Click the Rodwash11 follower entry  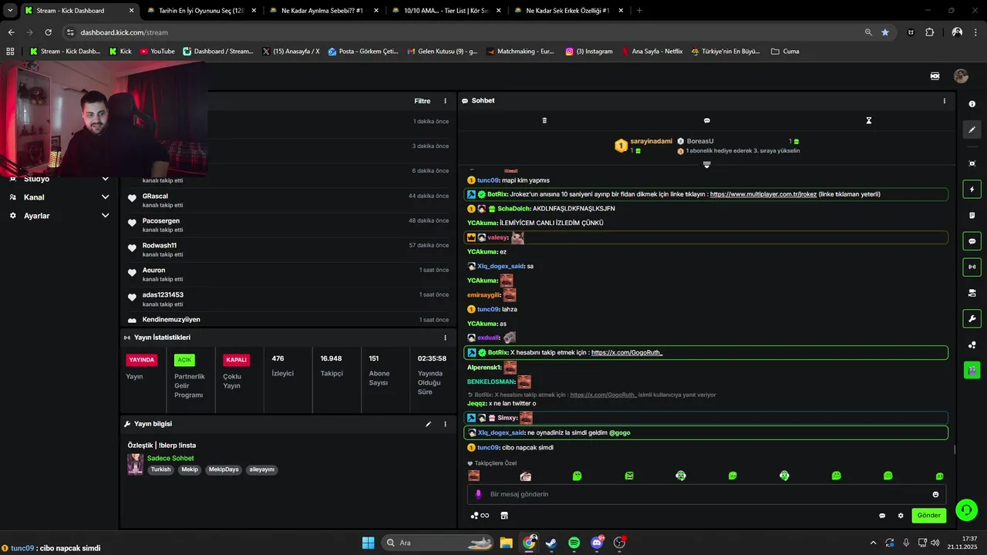coord(288,249)
